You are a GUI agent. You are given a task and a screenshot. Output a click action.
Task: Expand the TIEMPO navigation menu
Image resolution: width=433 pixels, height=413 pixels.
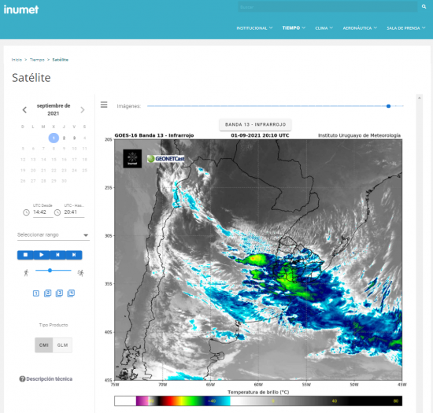coord(294,28)
